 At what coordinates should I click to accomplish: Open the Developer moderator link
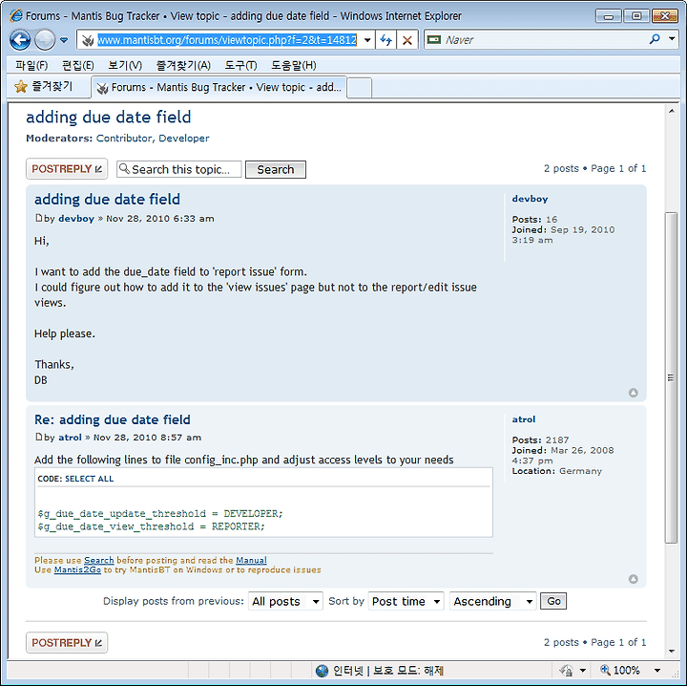click(184, 139)
